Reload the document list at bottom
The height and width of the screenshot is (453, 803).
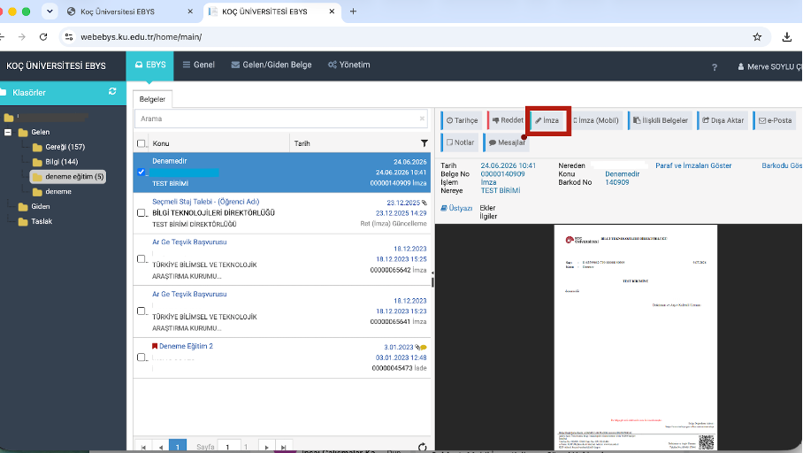coord(422,447)
